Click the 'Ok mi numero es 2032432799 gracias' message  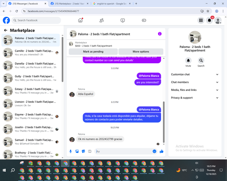100,139
